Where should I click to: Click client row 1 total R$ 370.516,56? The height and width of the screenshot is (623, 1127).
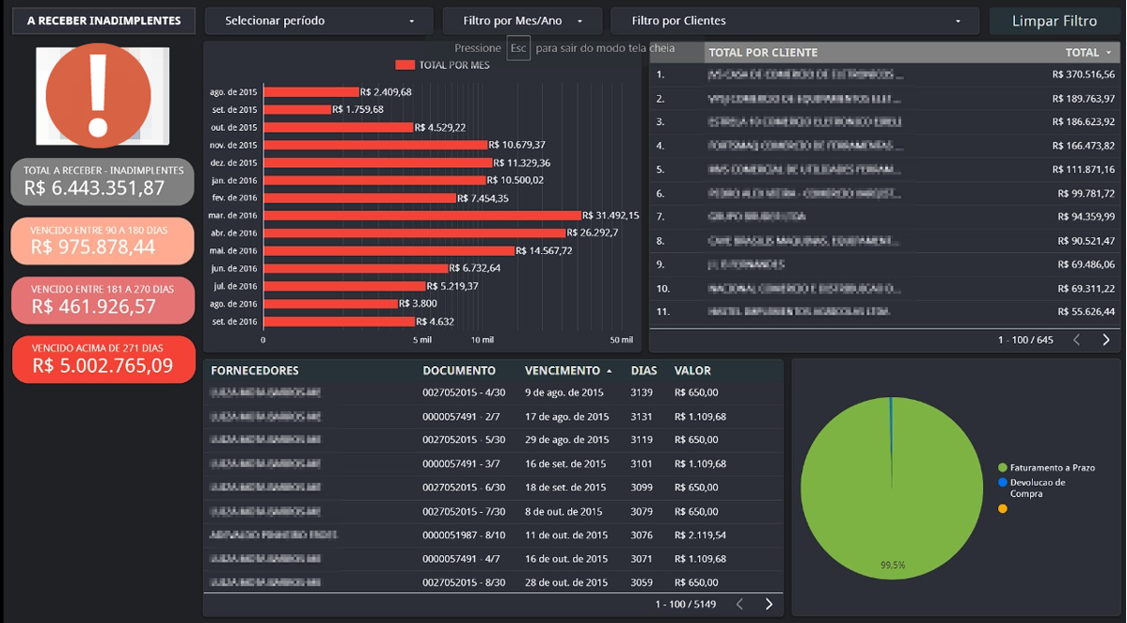click(x=1083, y=74)
